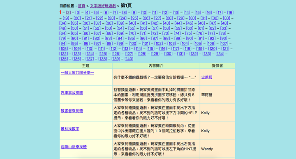Screen dimensions: 296x159
Task: Go to page [78]
Action: [222, 33]
